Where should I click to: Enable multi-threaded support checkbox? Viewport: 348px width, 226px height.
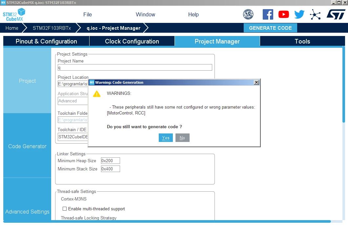tap(65, 209)
